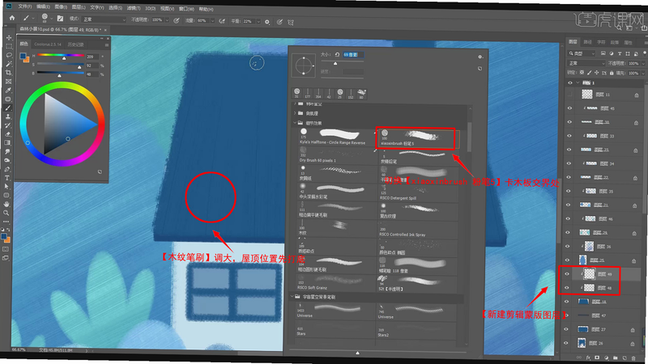Open the 图像(I) menu

point(61,7)
